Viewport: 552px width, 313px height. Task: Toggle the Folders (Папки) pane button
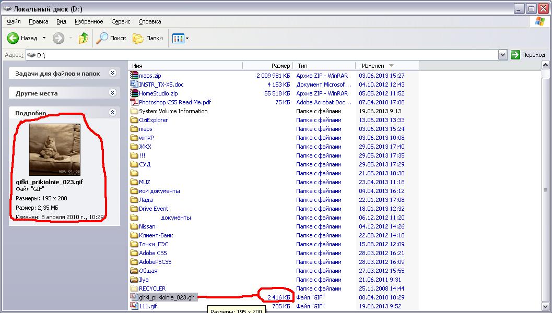138,38
